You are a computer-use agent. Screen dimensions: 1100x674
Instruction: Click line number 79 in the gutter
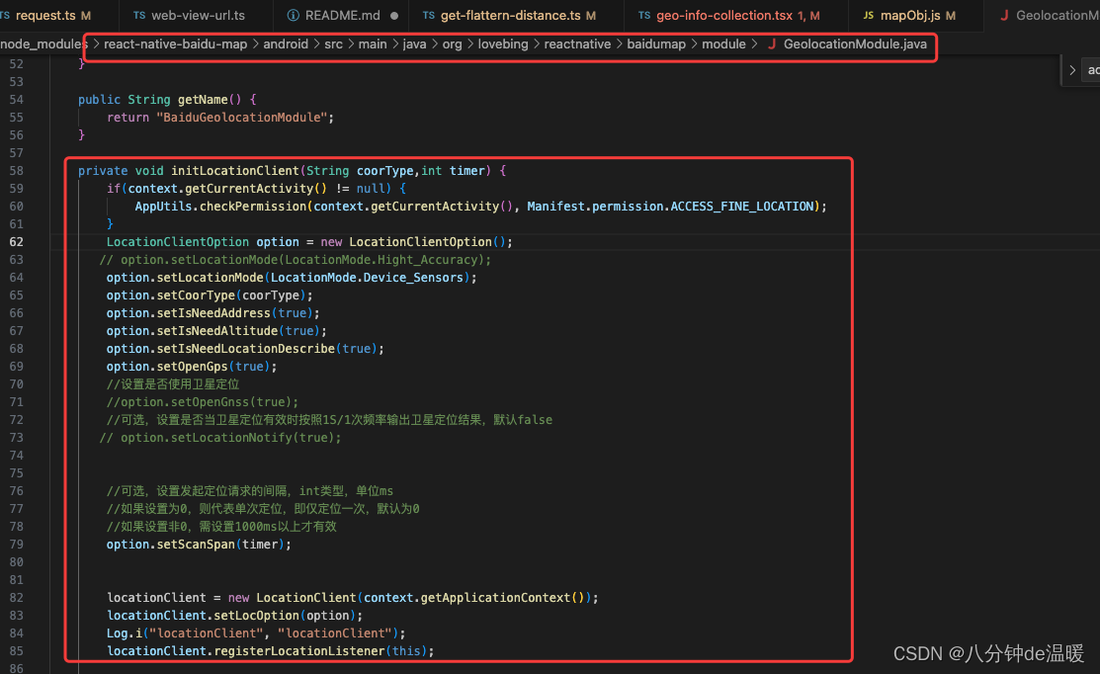(16, 545)
